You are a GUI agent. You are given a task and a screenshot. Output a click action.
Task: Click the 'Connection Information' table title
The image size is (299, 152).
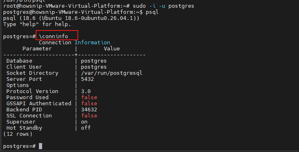[75, 42]
